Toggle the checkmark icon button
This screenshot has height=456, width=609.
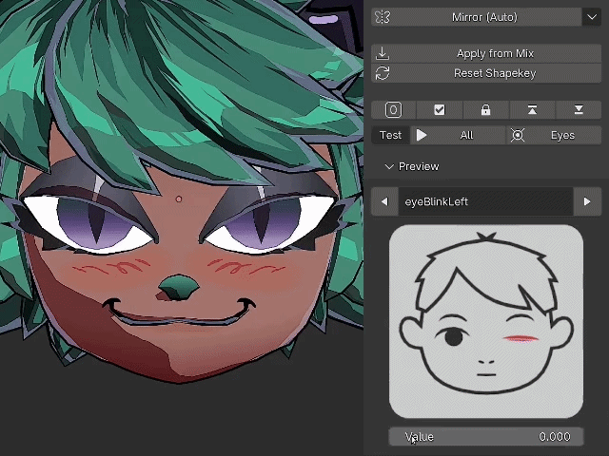pos(440,110)
